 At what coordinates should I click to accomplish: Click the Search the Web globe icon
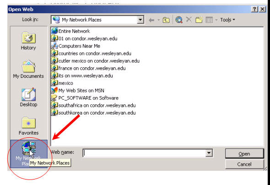[179, 20]
